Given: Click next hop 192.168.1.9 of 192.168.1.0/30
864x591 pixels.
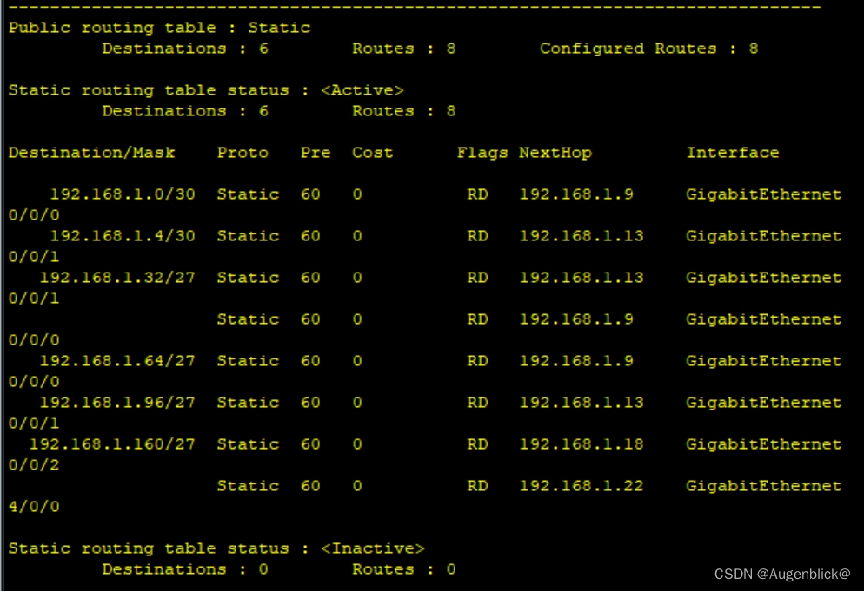Looking at the screenshot, I should point(576,194).
